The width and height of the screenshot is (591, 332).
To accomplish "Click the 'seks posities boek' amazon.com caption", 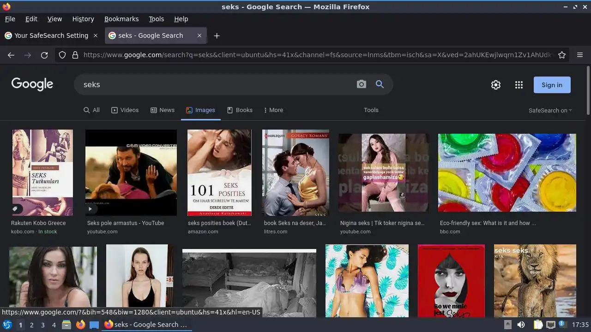I will pyautogui.click(x=219, y=223).
